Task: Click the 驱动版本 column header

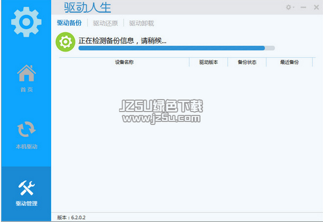Action: pos(208,62)
